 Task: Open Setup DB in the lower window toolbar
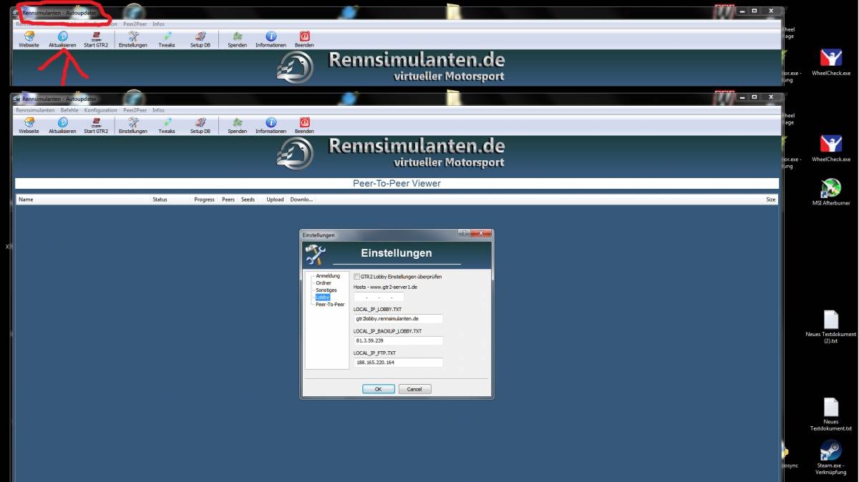click(200, 123)
